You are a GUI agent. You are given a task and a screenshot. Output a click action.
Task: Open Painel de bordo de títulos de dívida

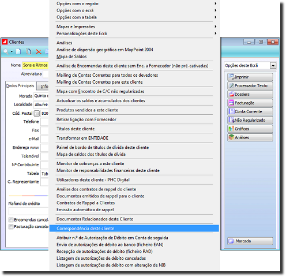click(x=134, y=147)
